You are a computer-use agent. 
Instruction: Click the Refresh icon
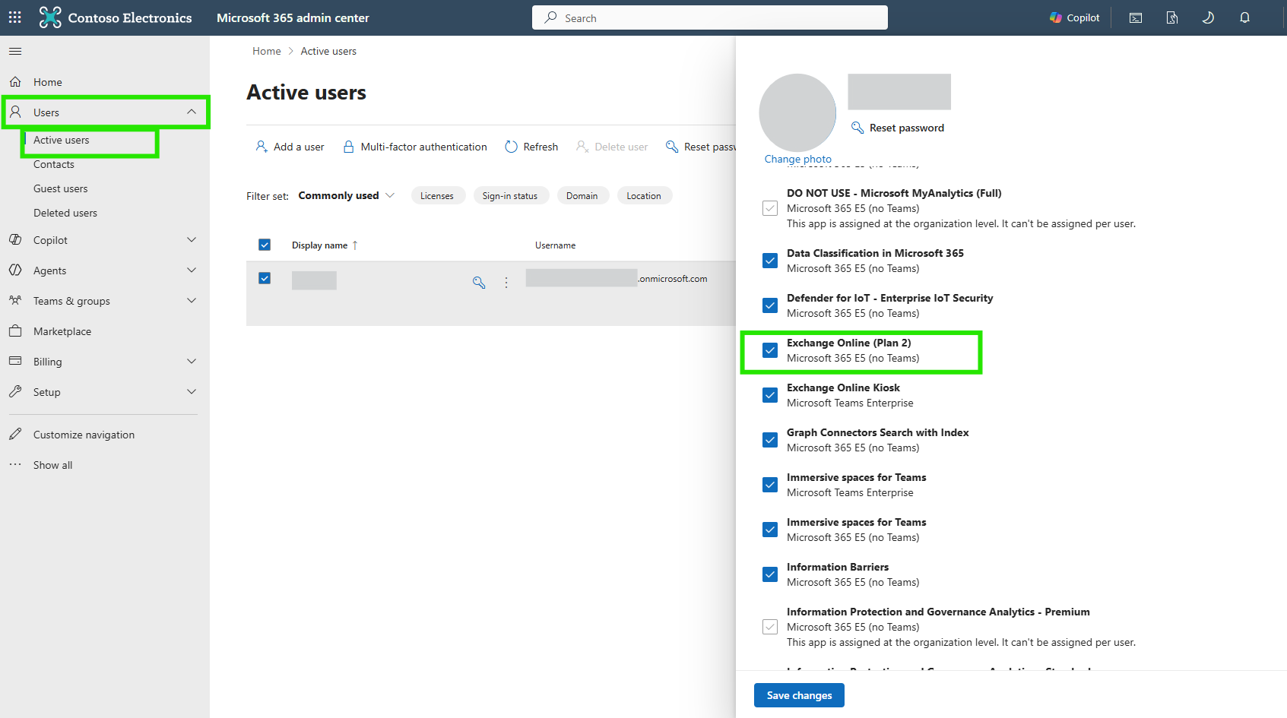pyautogui.click(x=512, y=147)
